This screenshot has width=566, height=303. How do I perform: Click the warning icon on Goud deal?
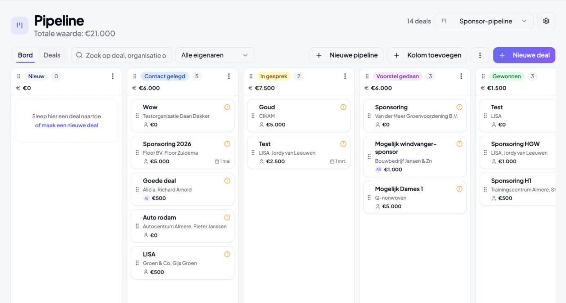pyautogui.click(x=343, y=107)
